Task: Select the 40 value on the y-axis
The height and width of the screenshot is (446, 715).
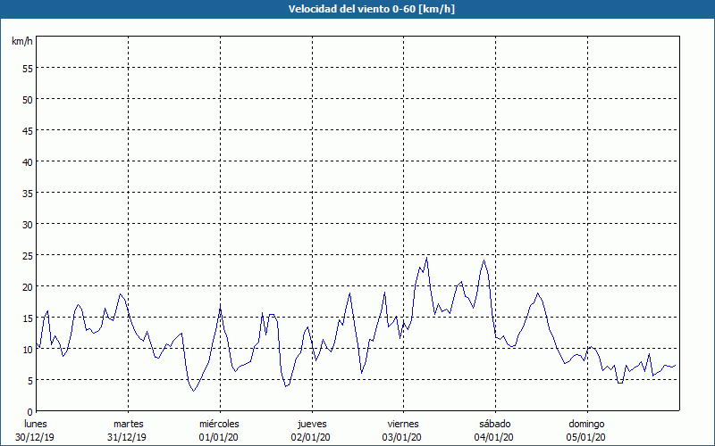Action: [28, 162]
